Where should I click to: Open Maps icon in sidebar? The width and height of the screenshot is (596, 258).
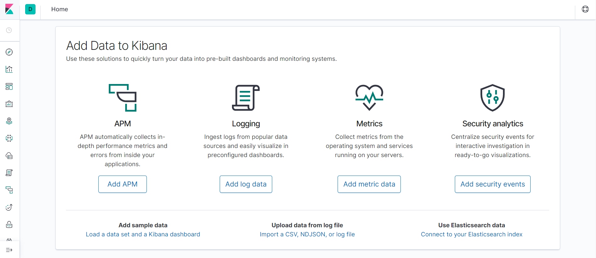coord(9,121)
